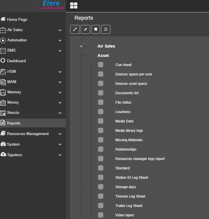Open the Home Page menu item
Image resolution: width=209 pixels, height=219 pixels.
[17, 19]
